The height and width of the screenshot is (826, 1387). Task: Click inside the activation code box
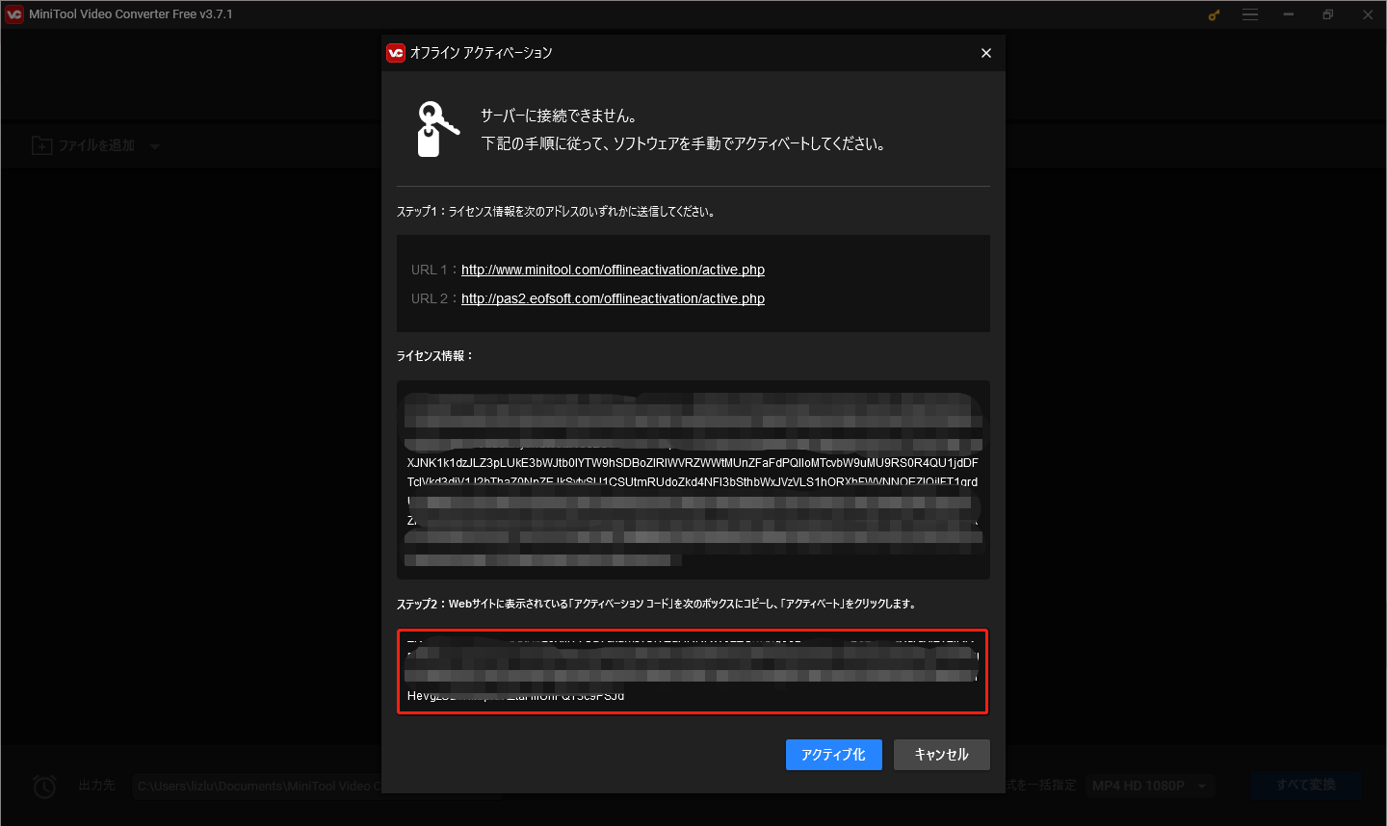pos(693,672)
